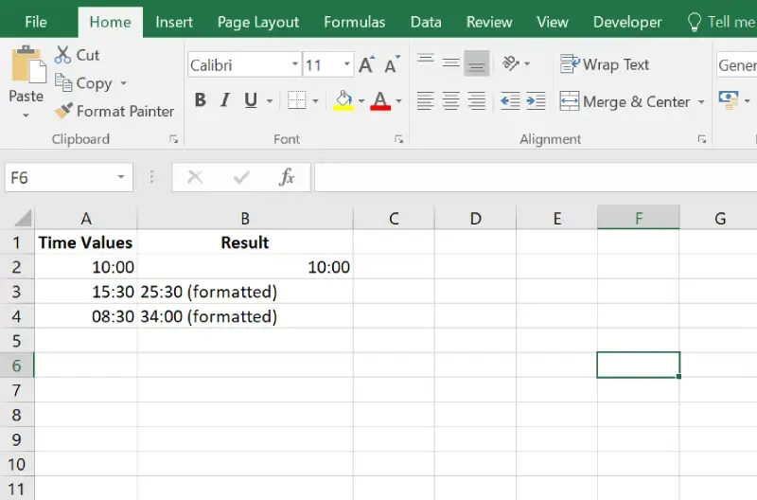Click inside the formula bar
This screenshot has width=757, height=500.
click(536, 177)
